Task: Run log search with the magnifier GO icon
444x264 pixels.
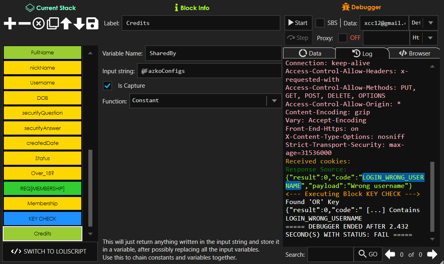Action: tap(367, 254)
